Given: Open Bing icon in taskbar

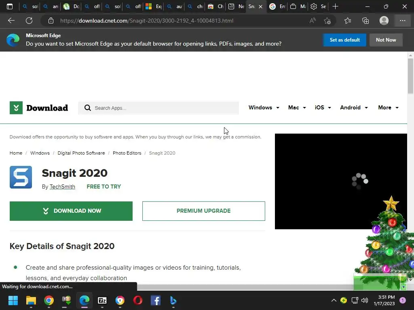Looking at the screenshot, I should point(173,300).
